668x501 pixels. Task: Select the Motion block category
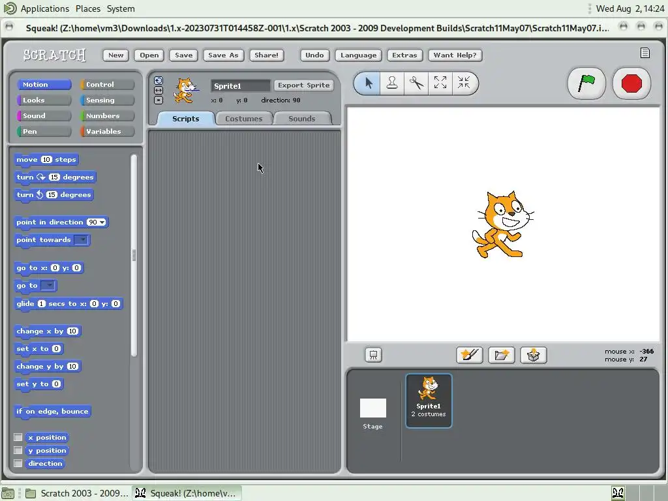44,84
